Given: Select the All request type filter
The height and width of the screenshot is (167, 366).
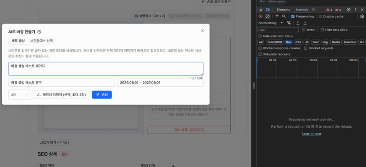Looking at the screenshot, I should tap(261, 42).
